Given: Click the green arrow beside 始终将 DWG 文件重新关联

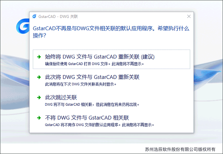Looking at the screenshot, I should (39, 57).
